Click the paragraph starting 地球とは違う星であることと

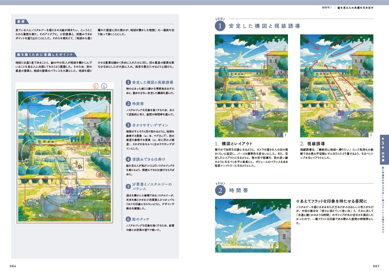(x=54, y=67)
